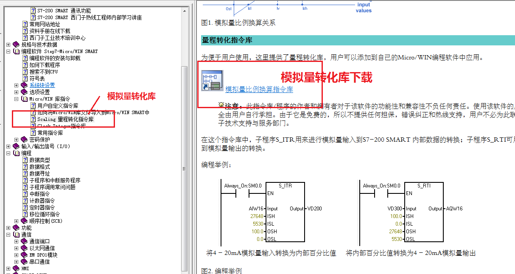Expand the 规格与技术数据 tree node

coord(8,45)
